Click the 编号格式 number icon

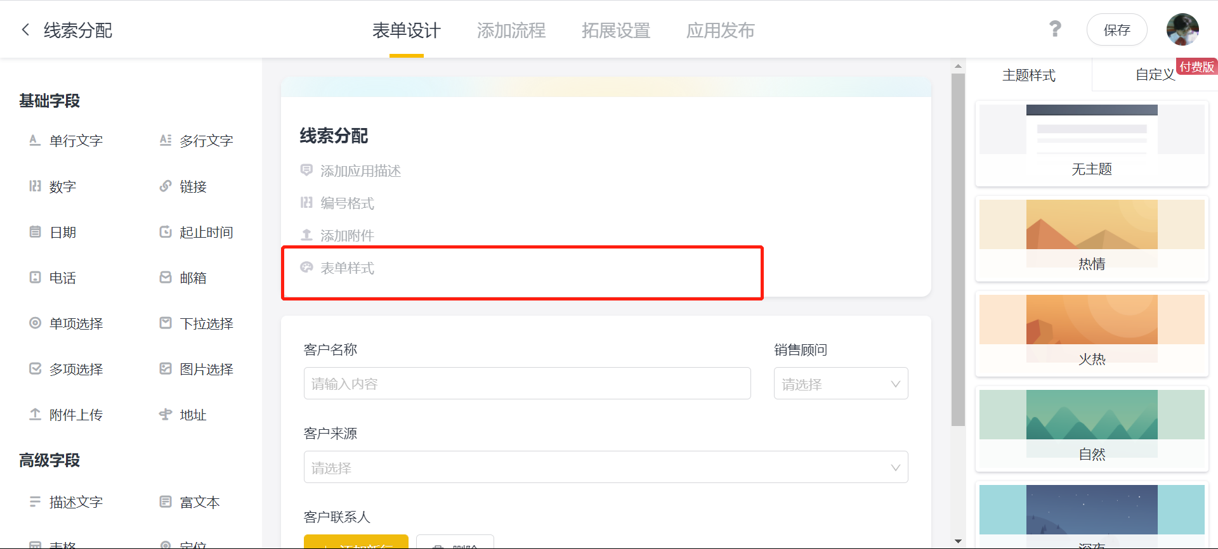[306, 203]
